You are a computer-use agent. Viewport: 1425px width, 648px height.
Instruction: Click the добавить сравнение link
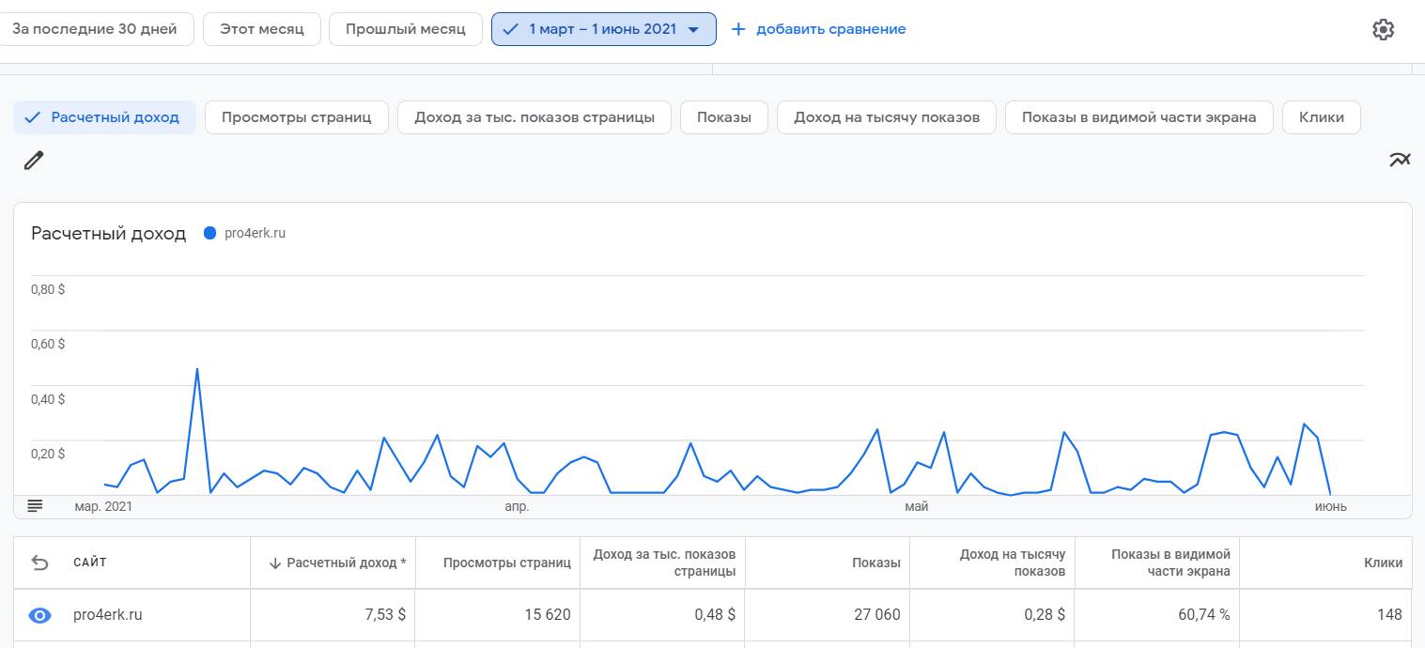pos(830,29)
